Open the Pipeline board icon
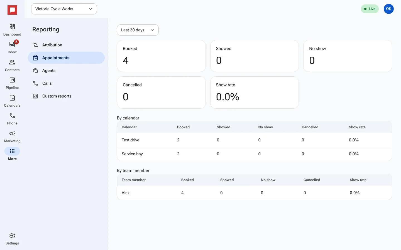Screen dimensions: 401x250 pyautogui.click(x=12, y=80)
